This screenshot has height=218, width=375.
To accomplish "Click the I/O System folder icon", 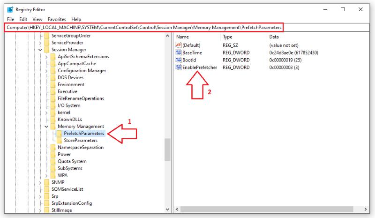I will (53, 105).
